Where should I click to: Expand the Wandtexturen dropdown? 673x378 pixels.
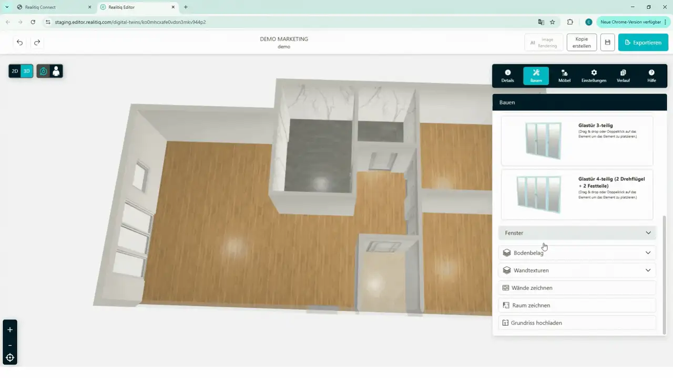(x=577, y=270)
